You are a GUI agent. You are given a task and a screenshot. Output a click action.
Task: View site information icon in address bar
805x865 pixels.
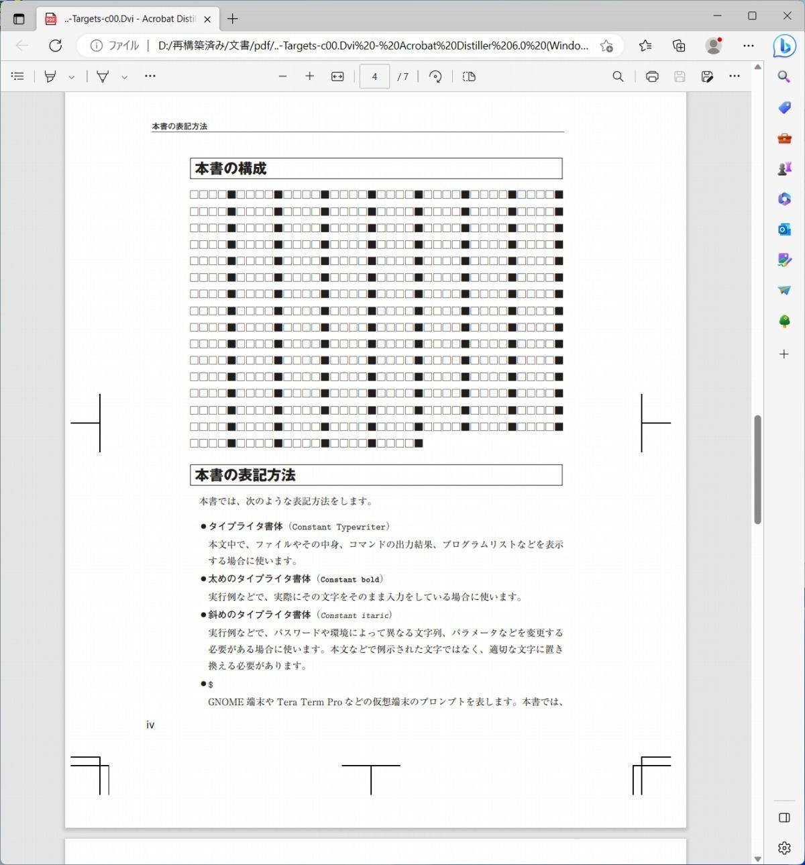97,46
